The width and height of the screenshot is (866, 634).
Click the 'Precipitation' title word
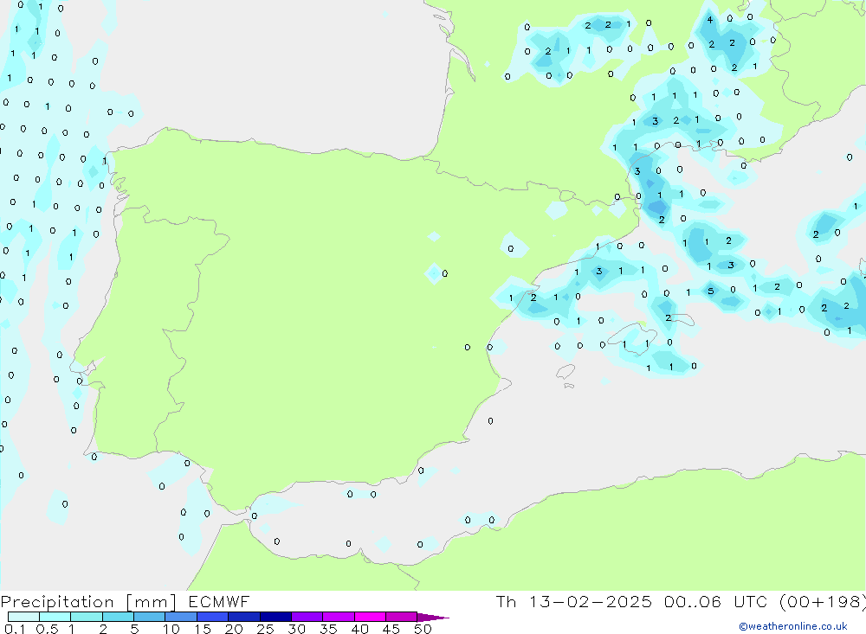57,602
